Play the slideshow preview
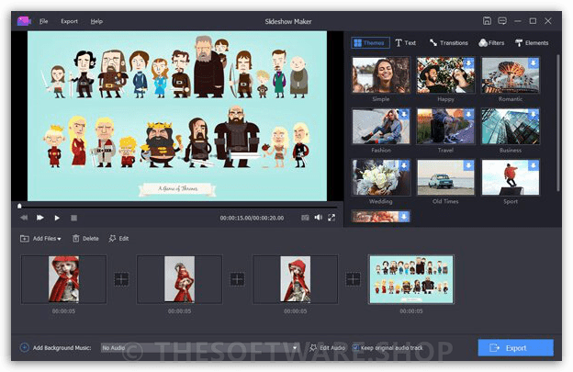The width and height of the screenshot is (573, 372). 57,218
